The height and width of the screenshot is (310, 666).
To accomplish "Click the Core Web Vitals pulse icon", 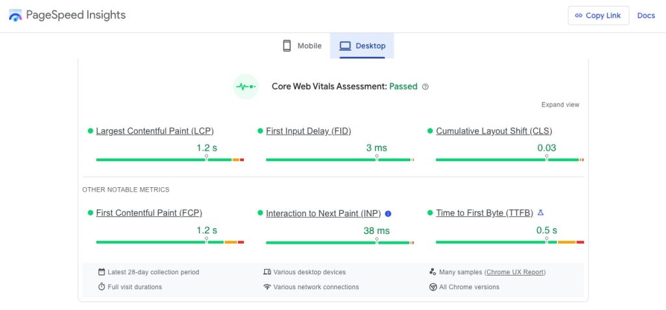I will pos(246,86).
